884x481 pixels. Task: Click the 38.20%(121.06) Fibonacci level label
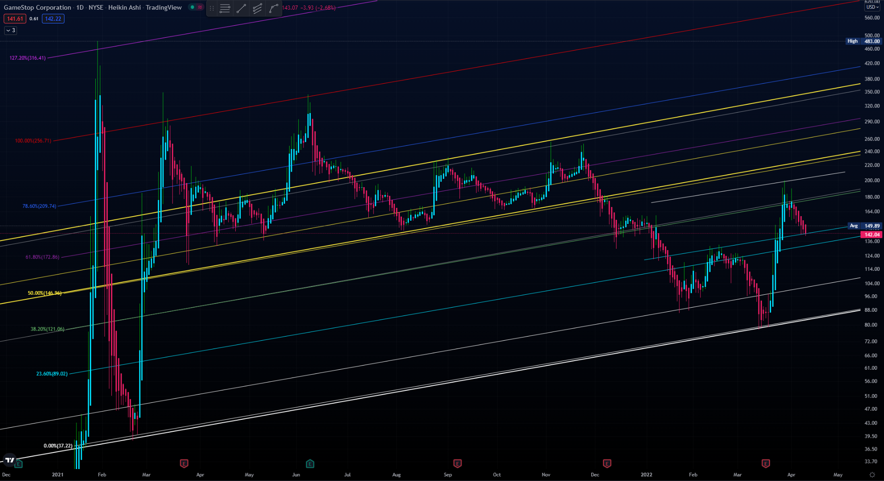pyautogui.click(x=47, y=329)
